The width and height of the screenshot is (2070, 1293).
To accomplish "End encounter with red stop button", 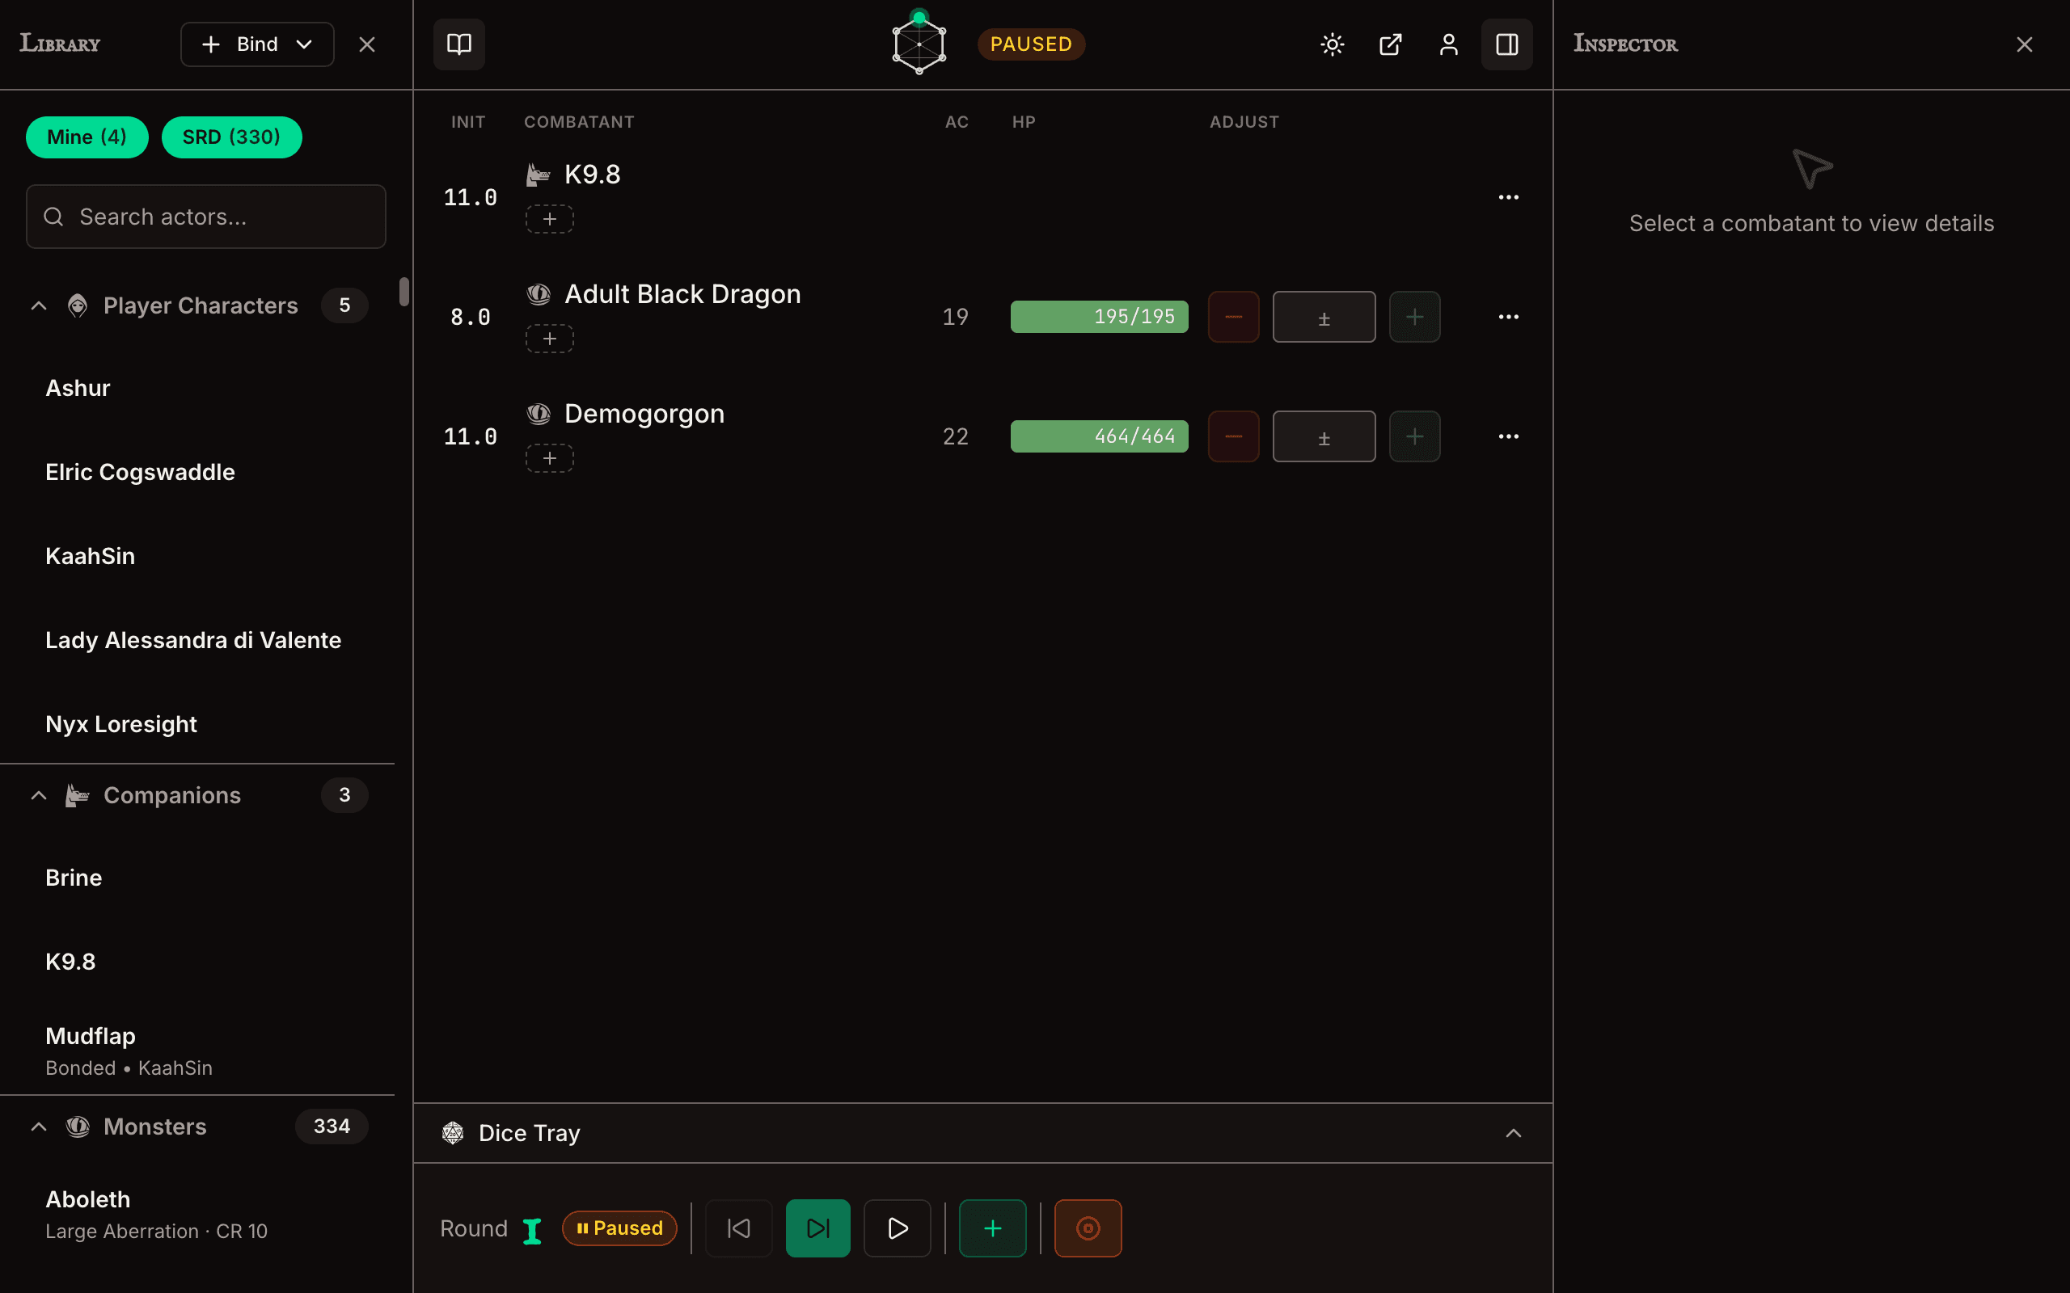I will click(1088, 1228).
